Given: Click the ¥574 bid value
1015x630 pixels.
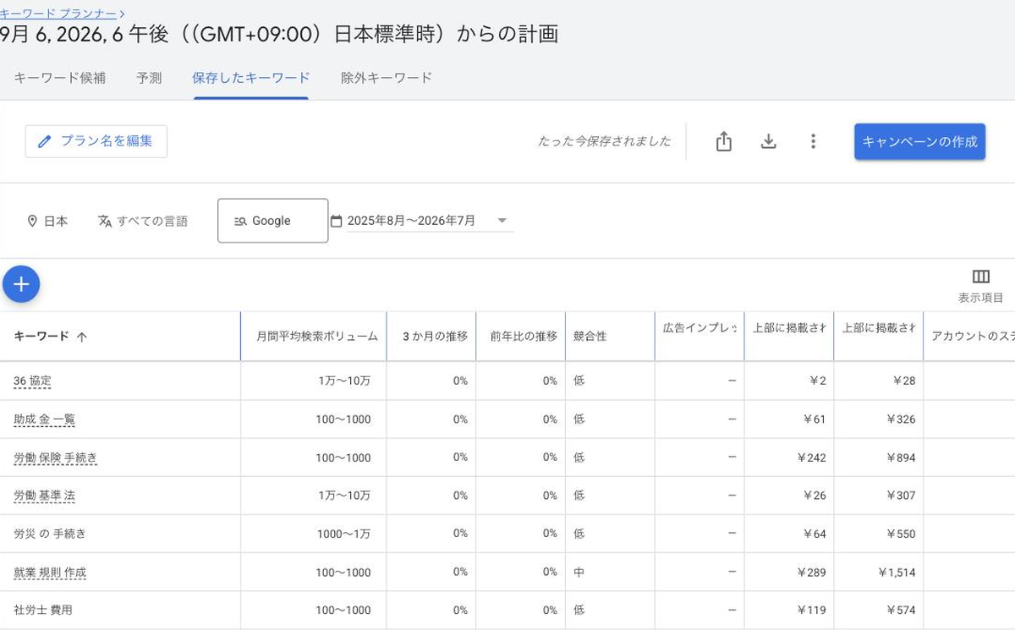Looking at the screenshot, I should click(x=901, y=610).
